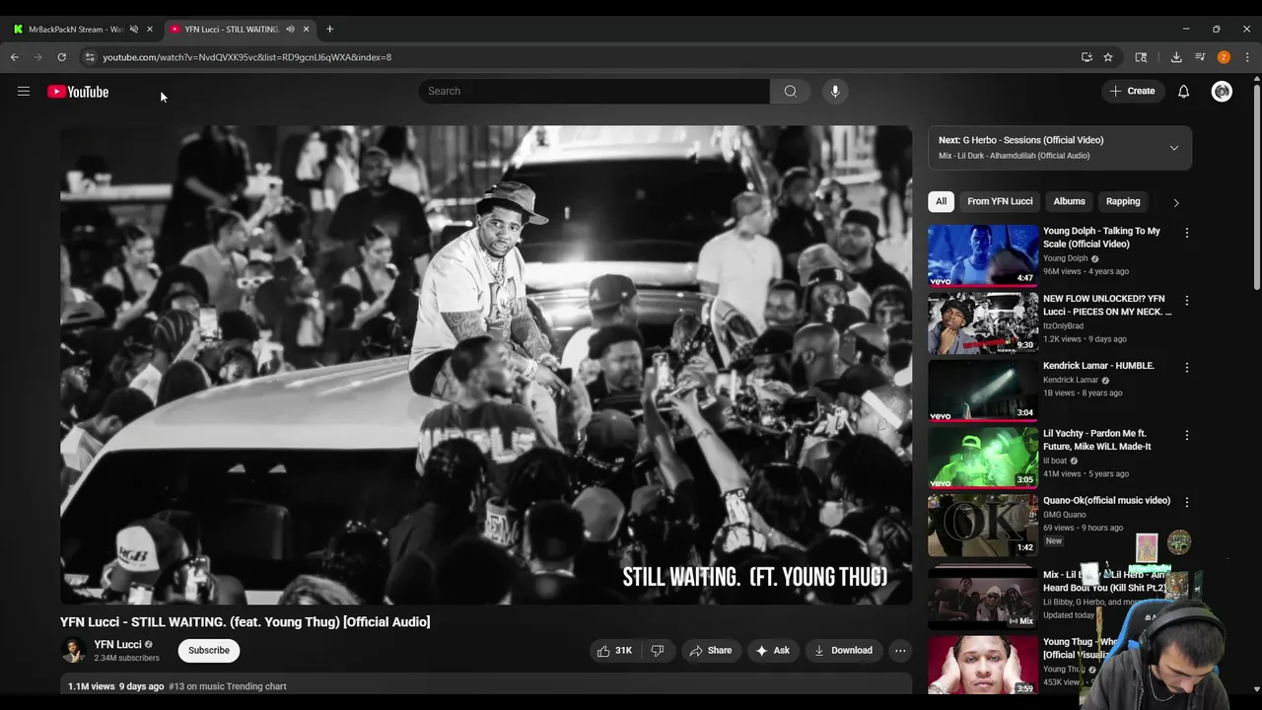Click the video player area
The width and height of the screenshot is (1262, 710).
486,365
